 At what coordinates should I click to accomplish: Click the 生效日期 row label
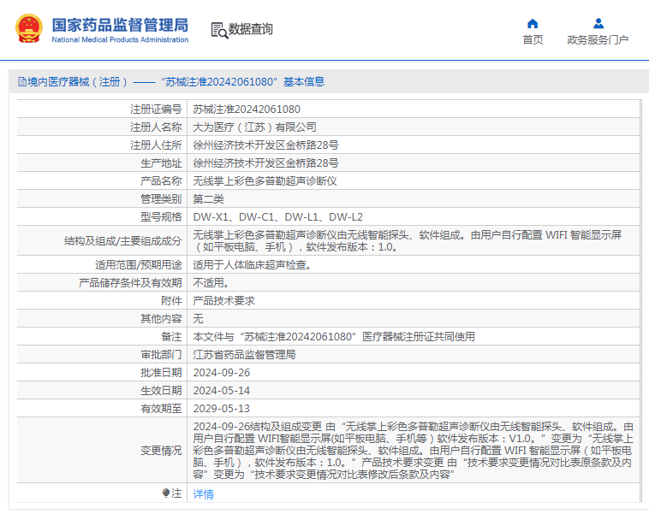pyautogui.click(x=161, y=391)
